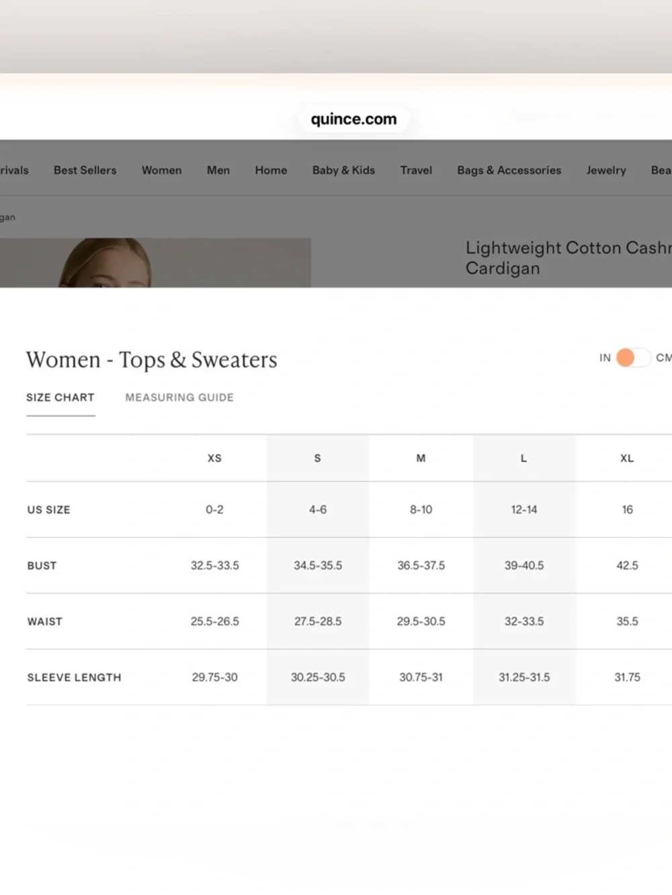Click waist value 25.5-26.5

click(x=215, y=621)
